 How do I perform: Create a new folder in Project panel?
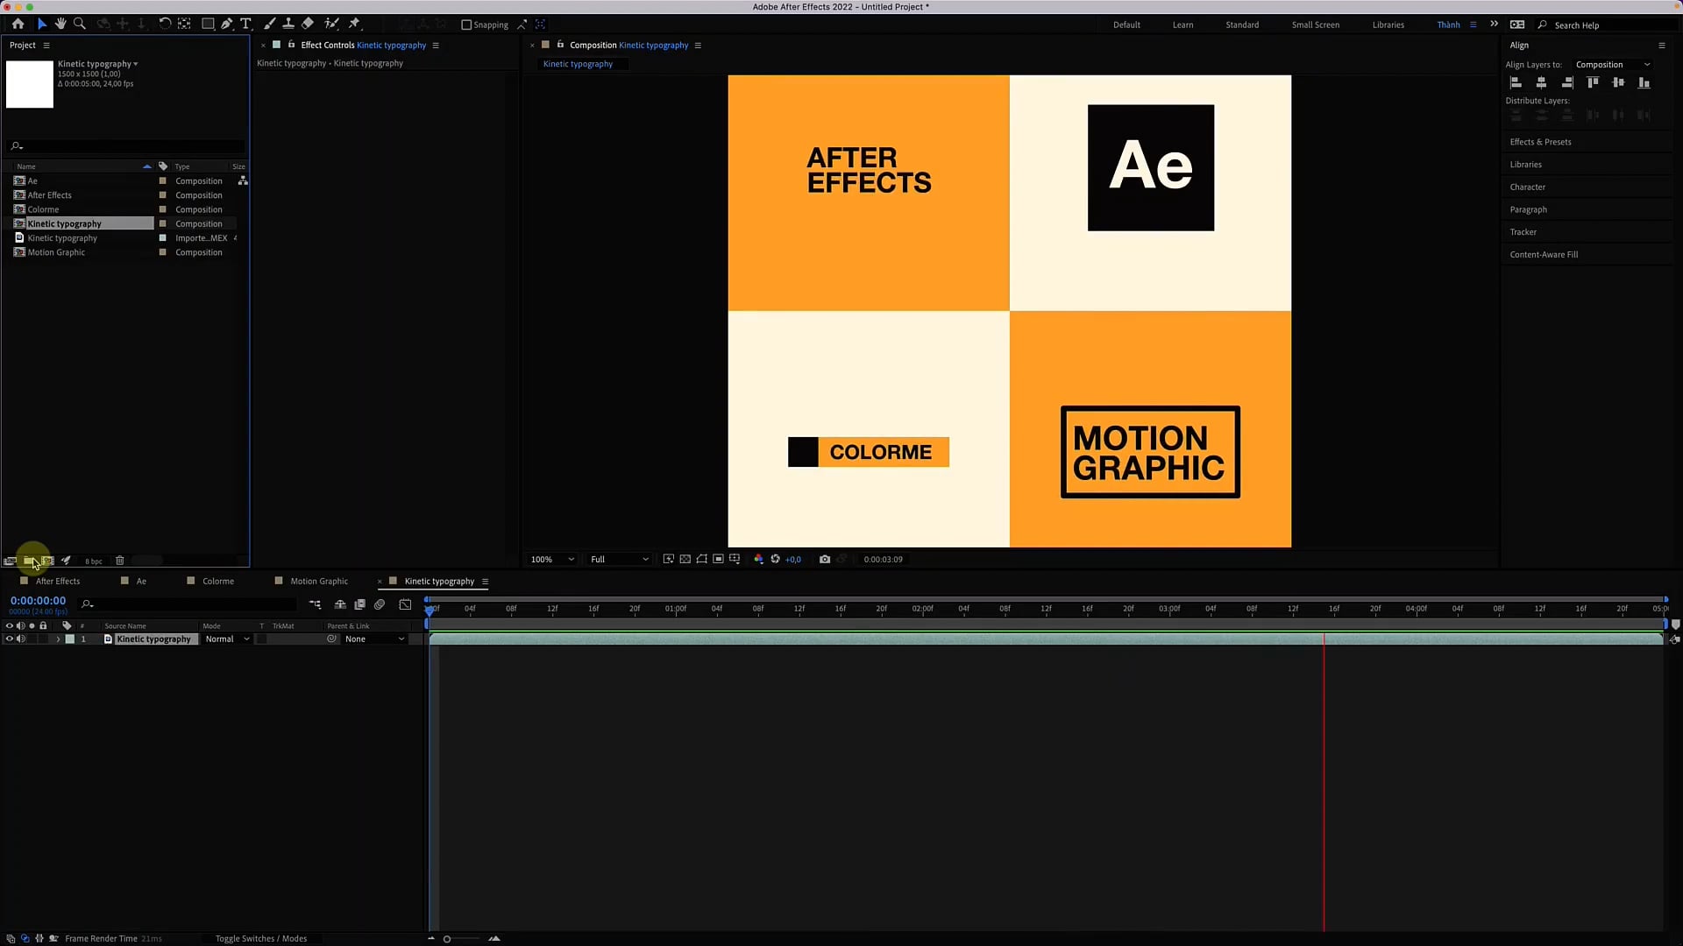[29, 561]
